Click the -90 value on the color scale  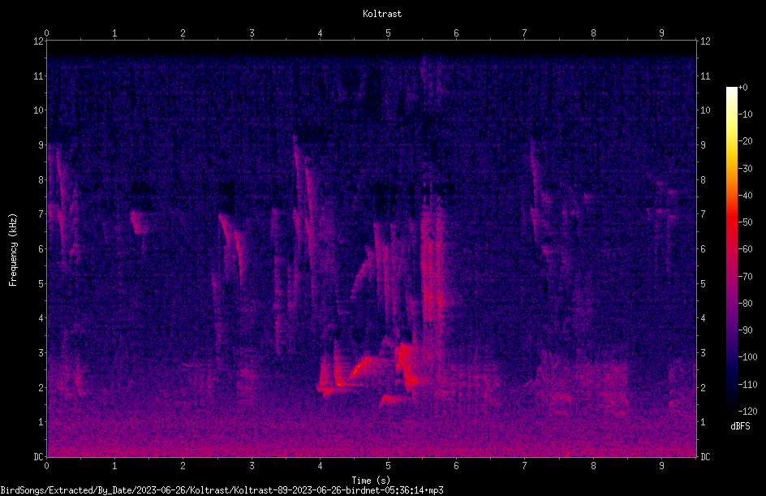click(x=745, y=330)
